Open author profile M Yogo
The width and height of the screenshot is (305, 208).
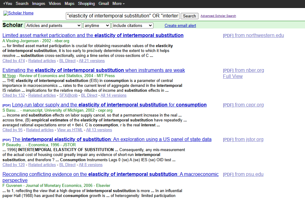pyautogui.click(x=9, y=76)
